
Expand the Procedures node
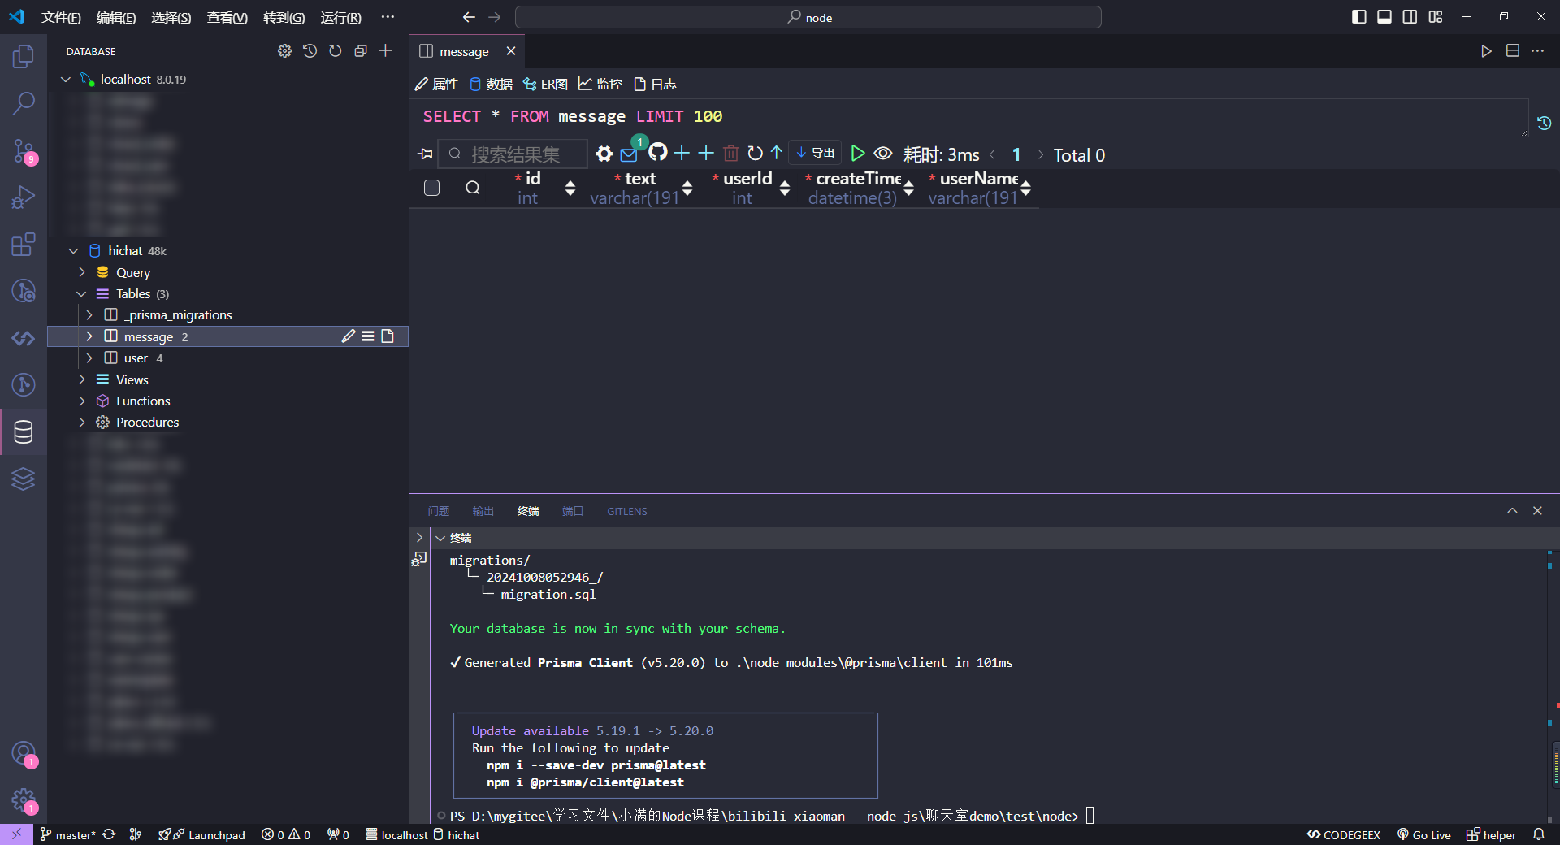pos(81,422)
